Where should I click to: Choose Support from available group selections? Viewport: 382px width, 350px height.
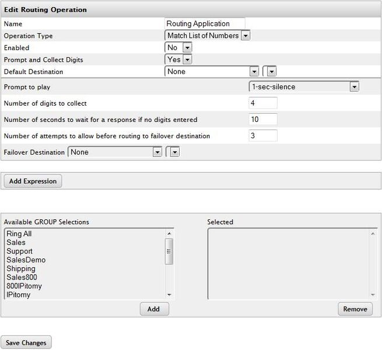point(19,251)
